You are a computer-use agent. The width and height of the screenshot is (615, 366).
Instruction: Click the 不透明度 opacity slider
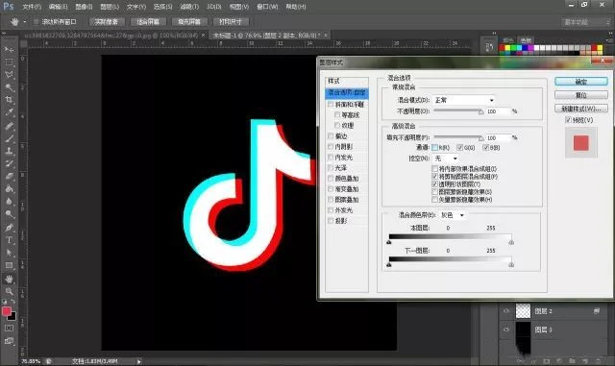tap(458, 111)
